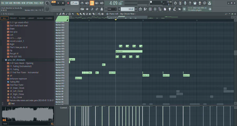This screenshot has height=126, width=237.
Task: Toggle the link/multilink controllers button
Action: (x=97, y=9)
